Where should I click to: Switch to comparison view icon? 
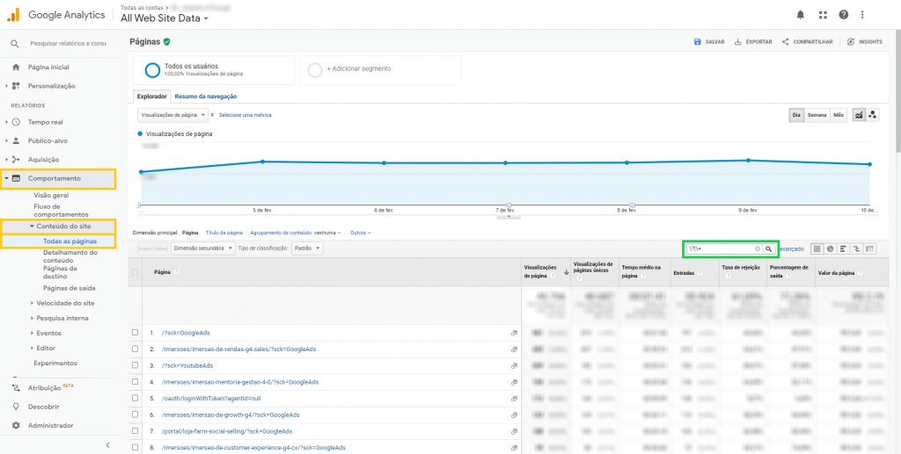pyautogui.click(x=857, y=249)
